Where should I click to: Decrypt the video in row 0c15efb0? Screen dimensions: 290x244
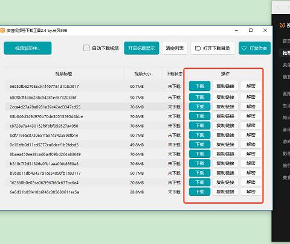point(251,145)
